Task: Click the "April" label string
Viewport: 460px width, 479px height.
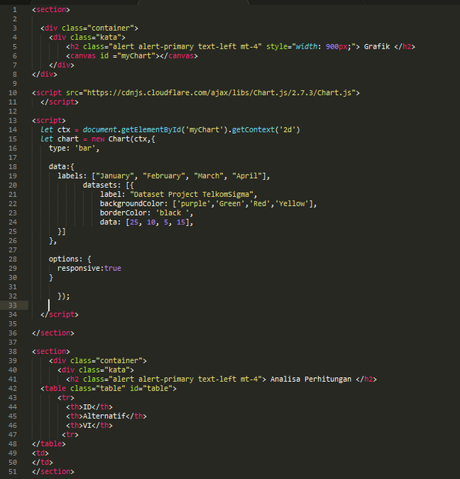Action: [248, 176]
